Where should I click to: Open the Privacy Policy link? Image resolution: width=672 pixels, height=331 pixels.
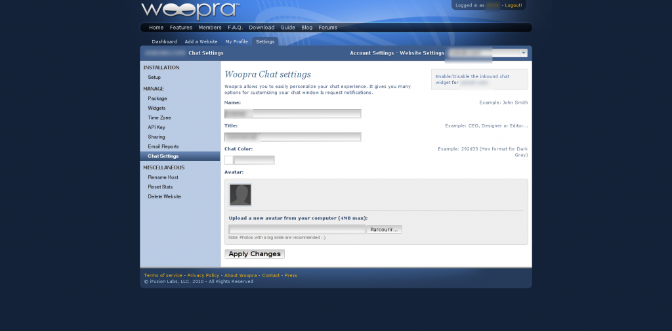(203, 275)
